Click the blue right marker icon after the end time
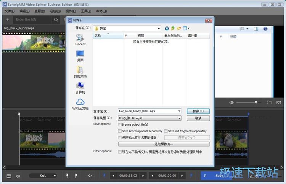Screen dimensions: 286x184 pos(191,175)
